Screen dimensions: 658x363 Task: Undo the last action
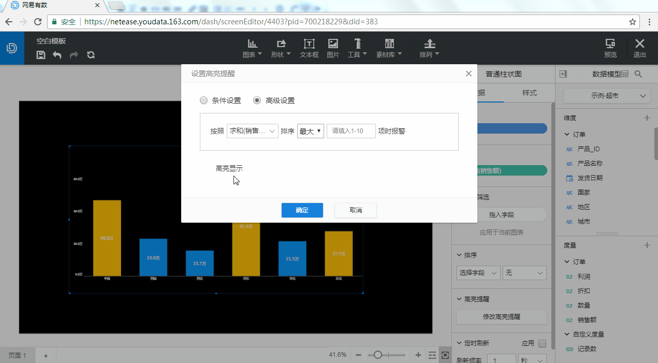pos(57,55)
